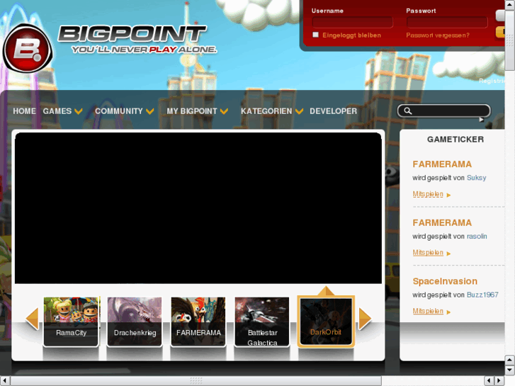Click the Passwort input field
This screenshot has width=515, height=386.
pos(447,23)
